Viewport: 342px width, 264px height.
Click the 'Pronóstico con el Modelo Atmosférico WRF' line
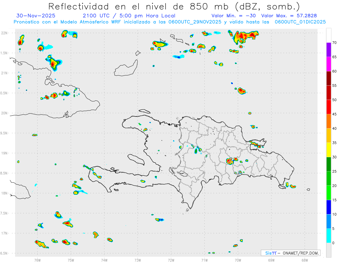pos(170,22)
